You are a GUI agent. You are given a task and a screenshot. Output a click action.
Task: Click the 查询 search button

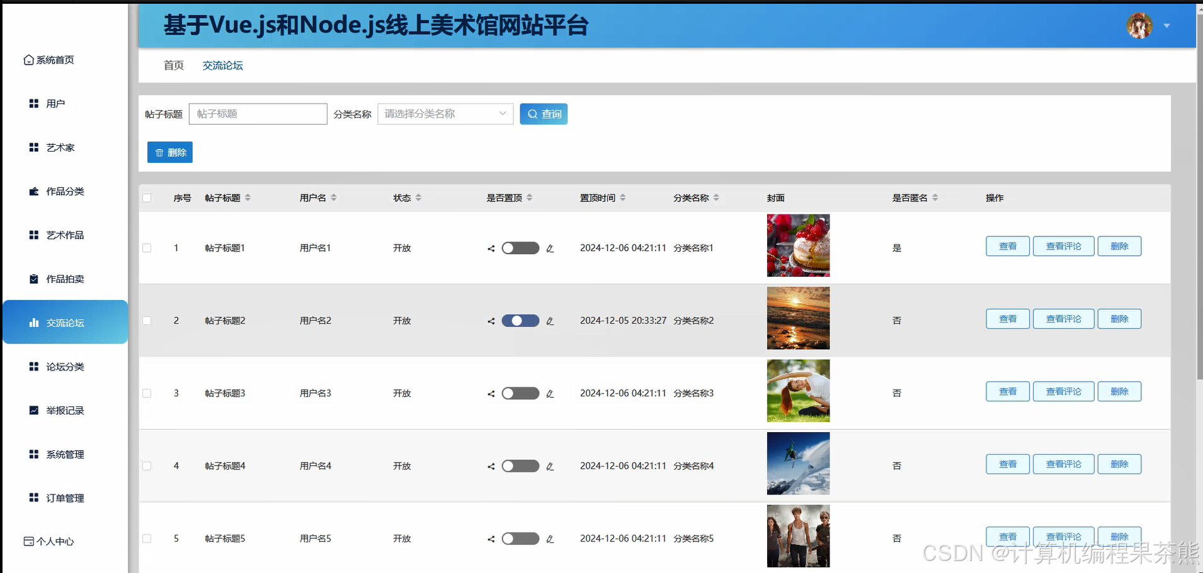tap(544, 114)
